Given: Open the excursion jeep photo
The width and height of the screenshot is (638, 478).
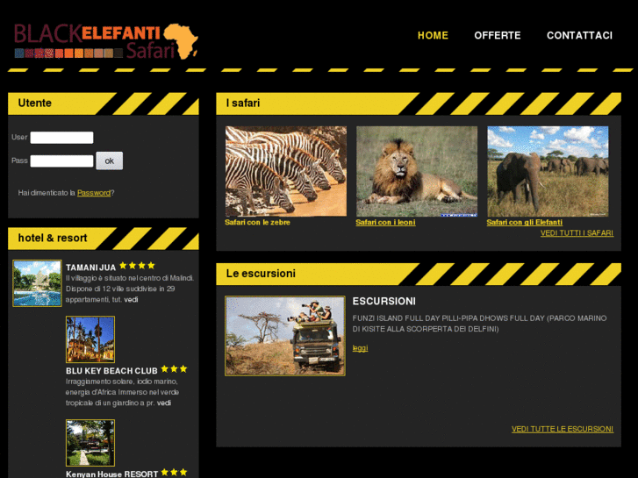Looking at the screenshot, I should pyautogui.click(x=285, y=336).
